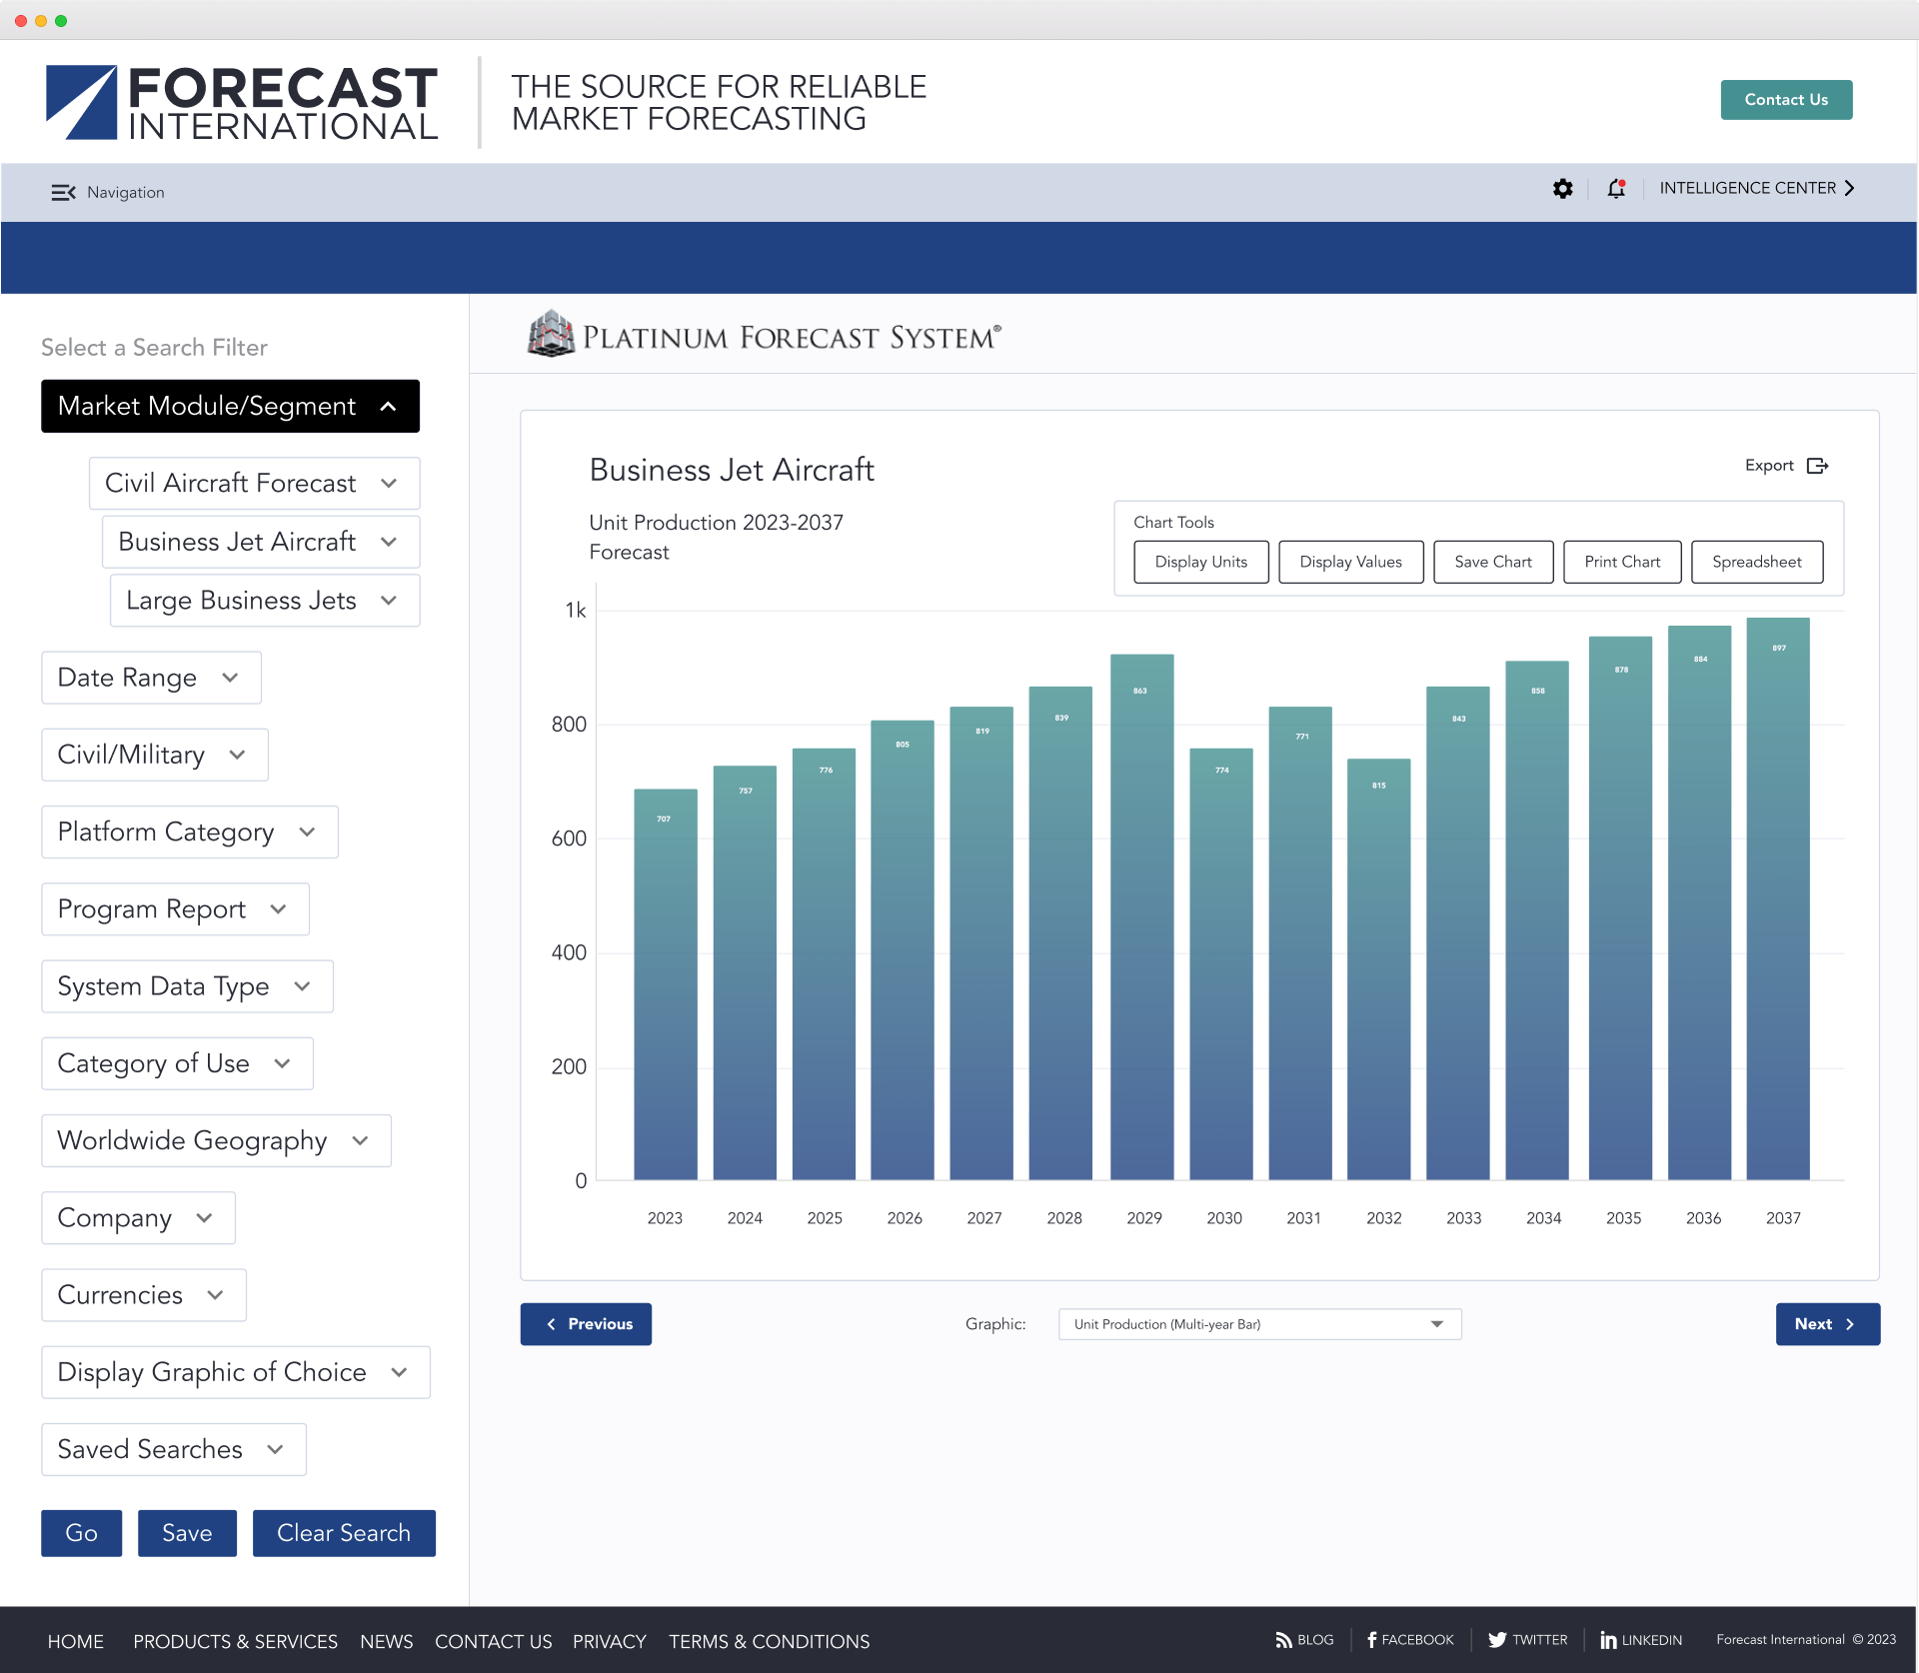This screenshot has height=1673, width=1919.
Task: Open the CONTACT US footer link
Action: 494,1641
